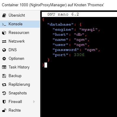
Task: Expand the Firewall submenu arrow
Action: [34, 102]
